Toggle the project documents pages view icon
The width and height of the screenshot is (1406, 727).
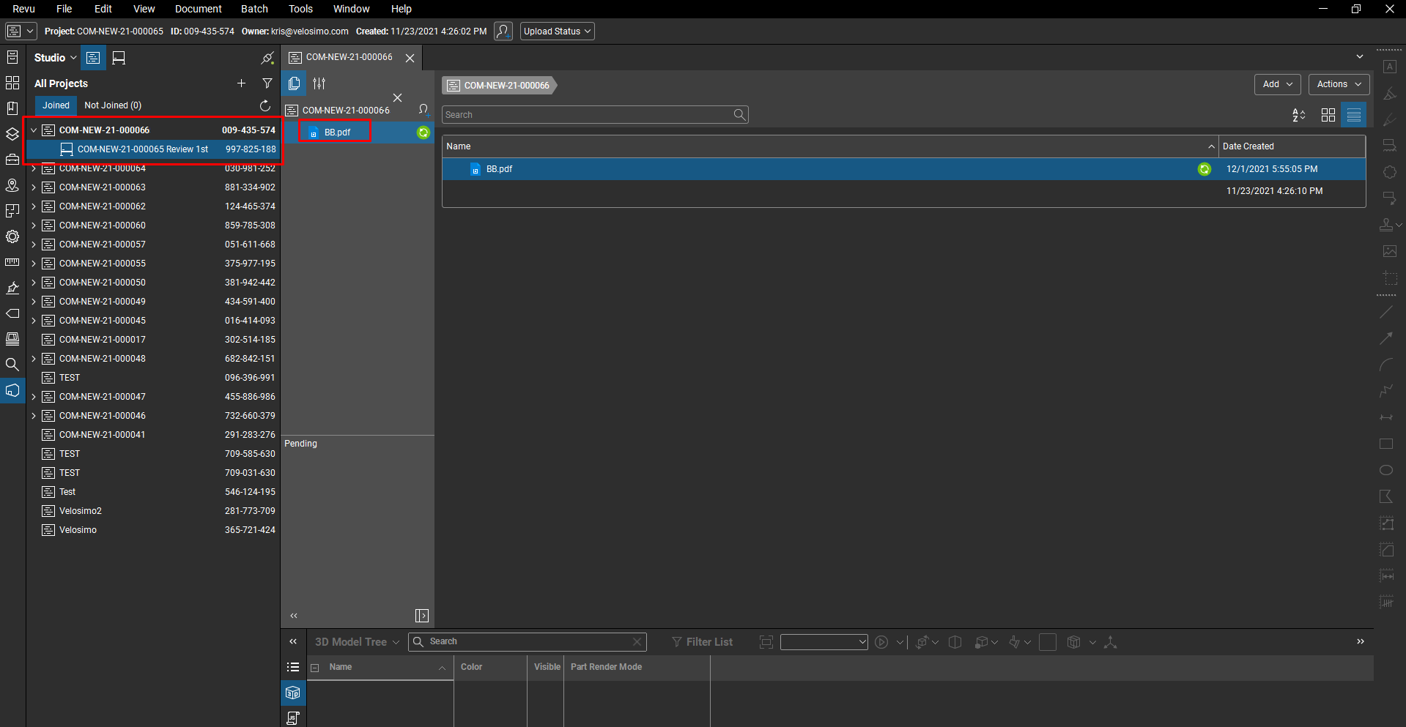pos(295,83)
